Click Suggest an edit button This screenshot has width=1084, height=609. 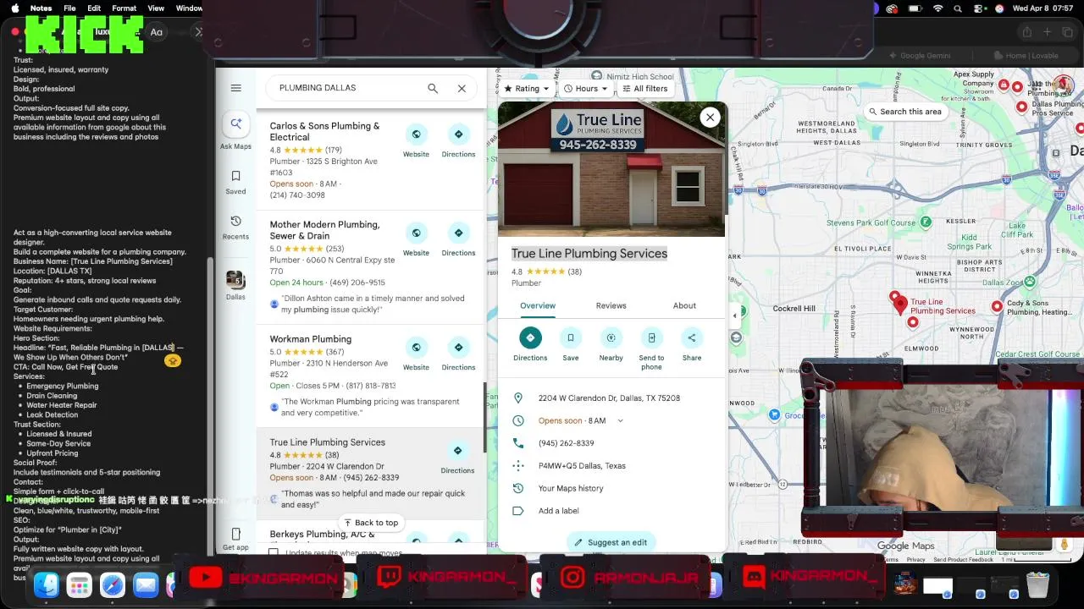tap(611, 542)
